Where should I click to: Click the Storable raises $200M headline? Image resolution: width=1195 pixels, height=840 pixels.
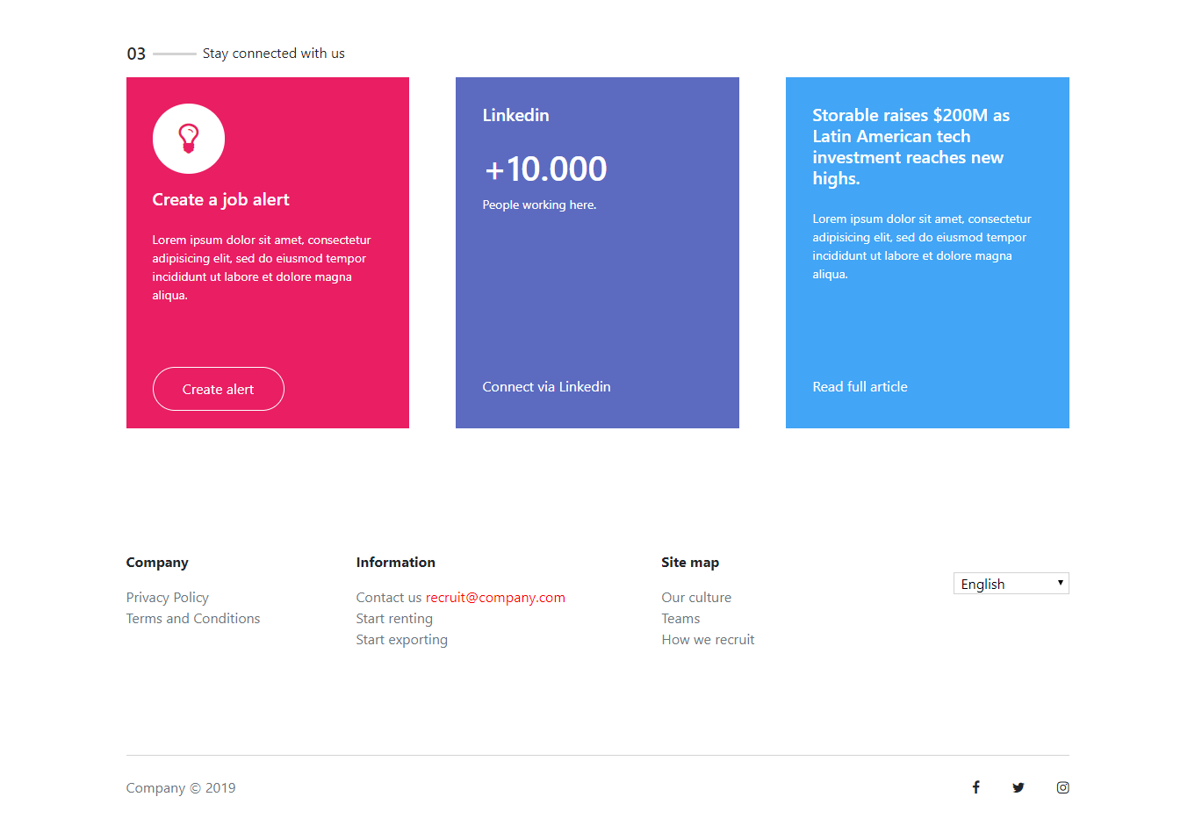911,147
